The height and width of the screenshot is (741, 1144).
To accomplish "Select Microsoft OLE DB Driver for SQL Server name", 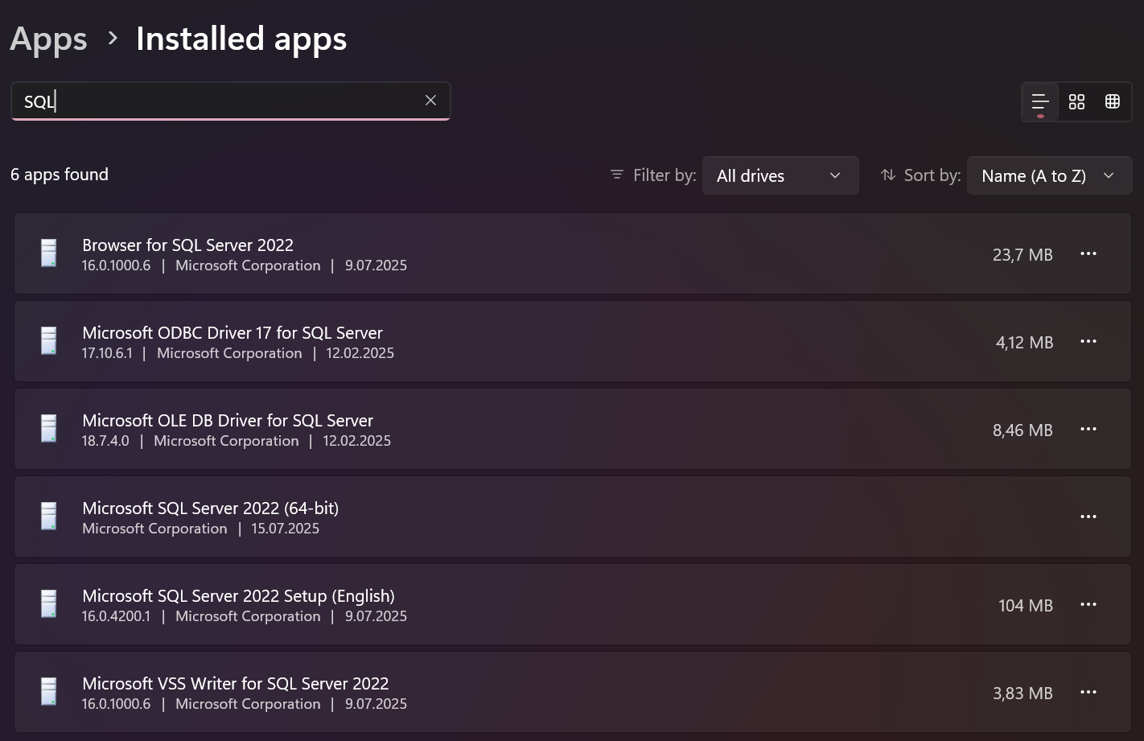I will pos(228,420).
